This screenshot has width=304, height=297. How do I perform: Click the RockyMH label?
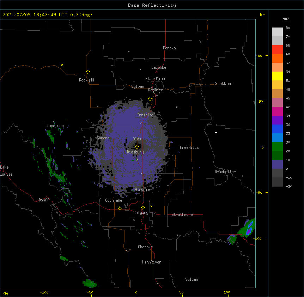click(86, 80)
